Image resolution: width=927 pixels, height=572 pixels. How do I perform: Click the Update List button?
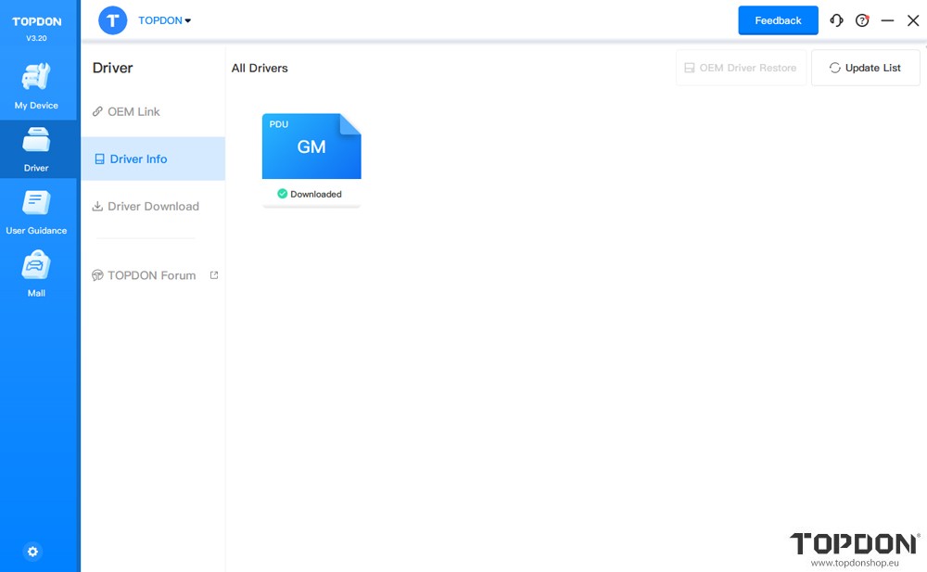(865, 68)
